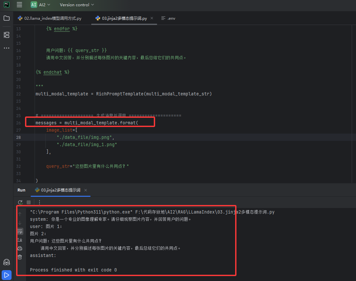Image resolution: width=356 pixels, height=281 pixels.
Task: Open the Version control dropdown
Action: (77, 5)
